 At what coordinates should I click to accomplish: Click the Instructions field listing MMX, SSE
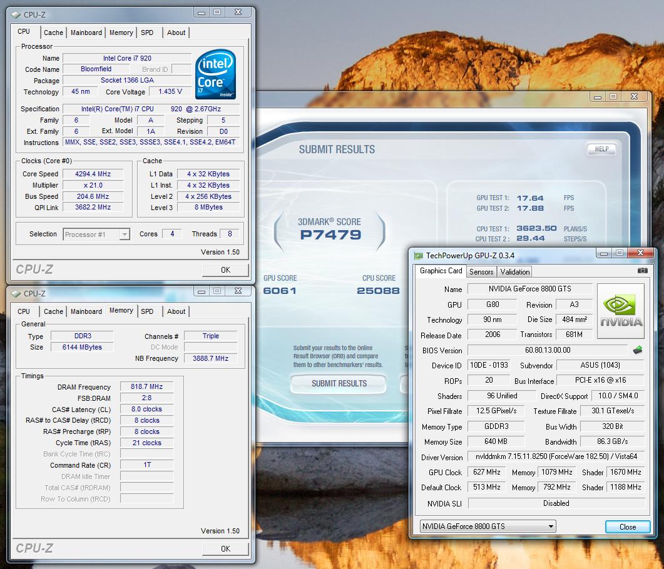[151, 142]
